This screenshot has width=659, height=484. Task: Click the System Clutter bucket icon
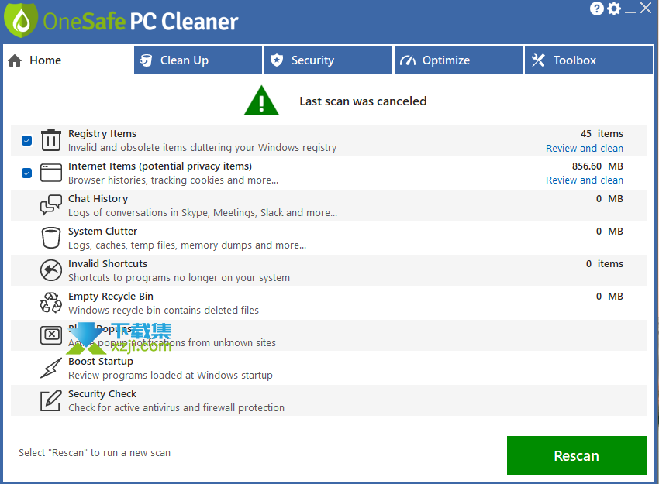pos(51,238)
